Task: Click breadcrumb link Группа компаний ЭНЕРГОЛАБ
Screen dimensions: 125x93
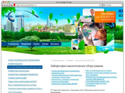Action: point(85,60)
